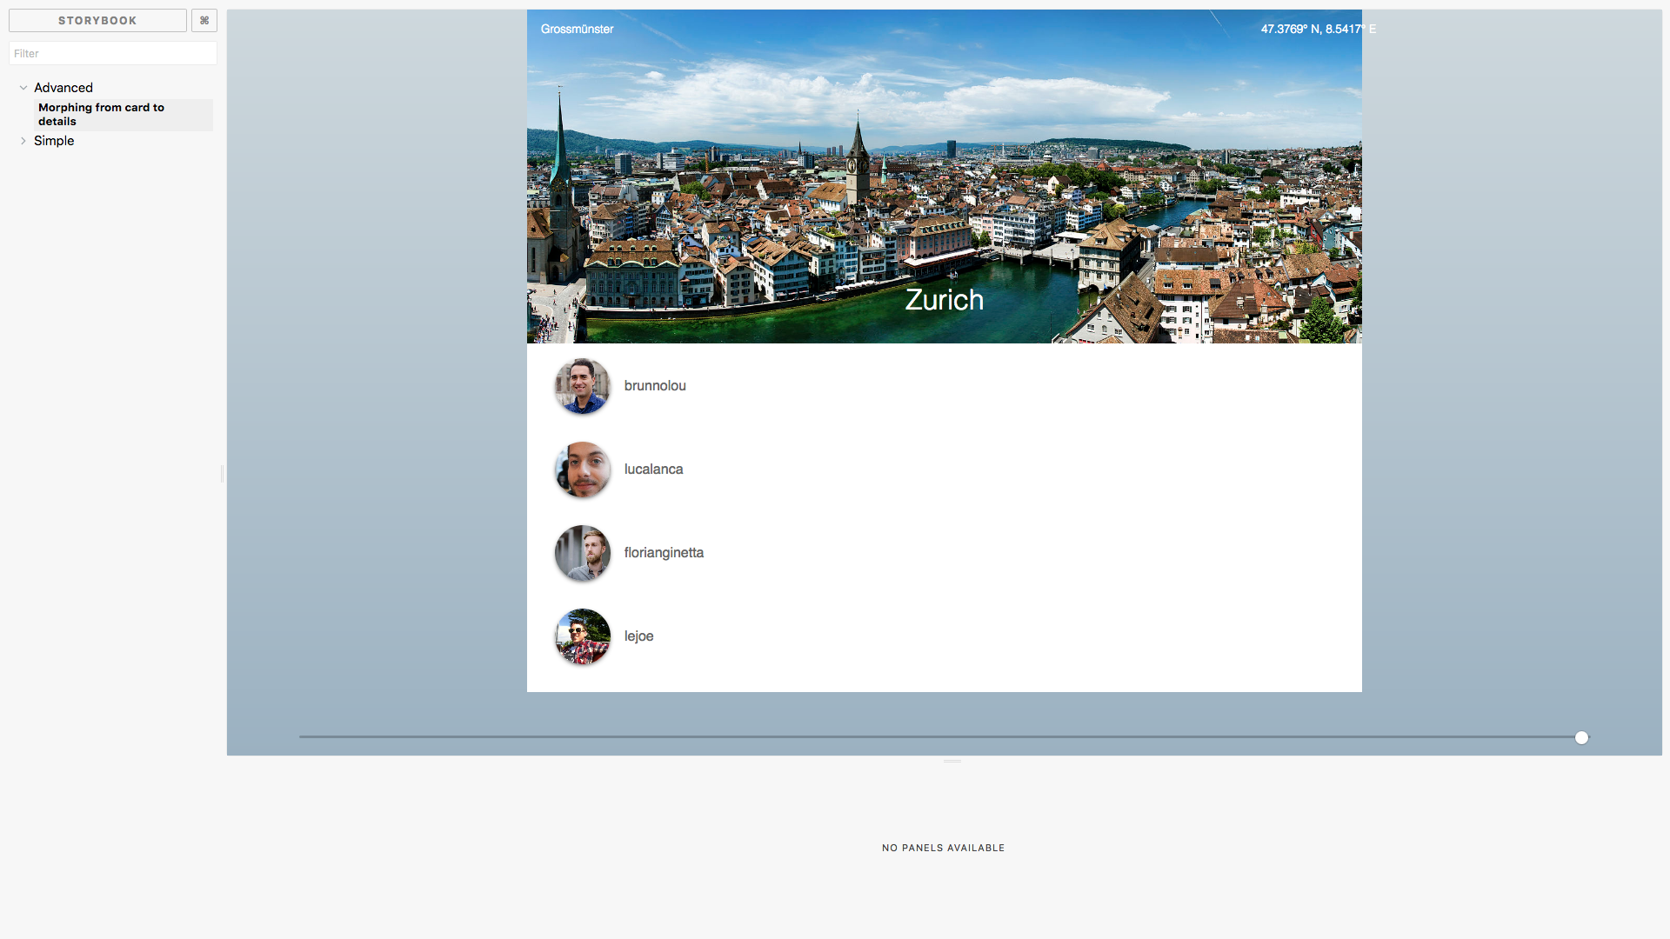
Task: Click brunnolou's circular avatar photo
Action: 581,386
